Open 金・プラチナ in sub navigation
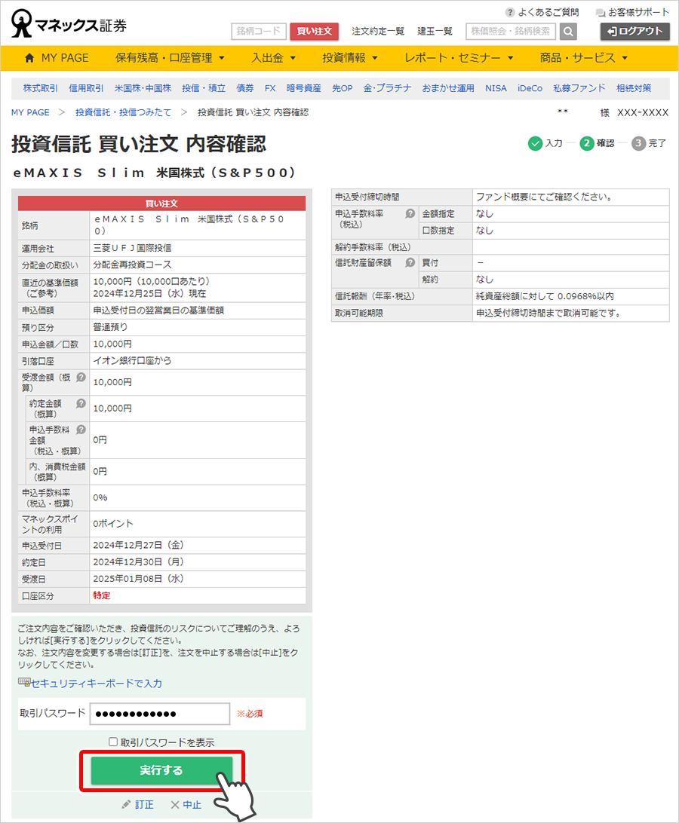679x823 pixels. (x=387, y=88)
